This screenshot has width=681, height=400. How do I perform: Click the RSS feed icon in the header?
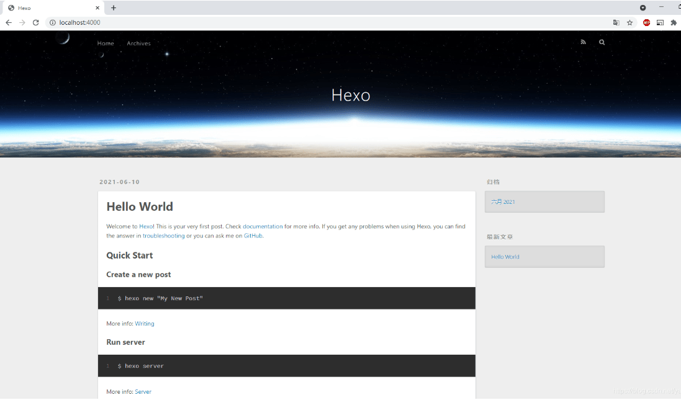[x=584, y=42]
